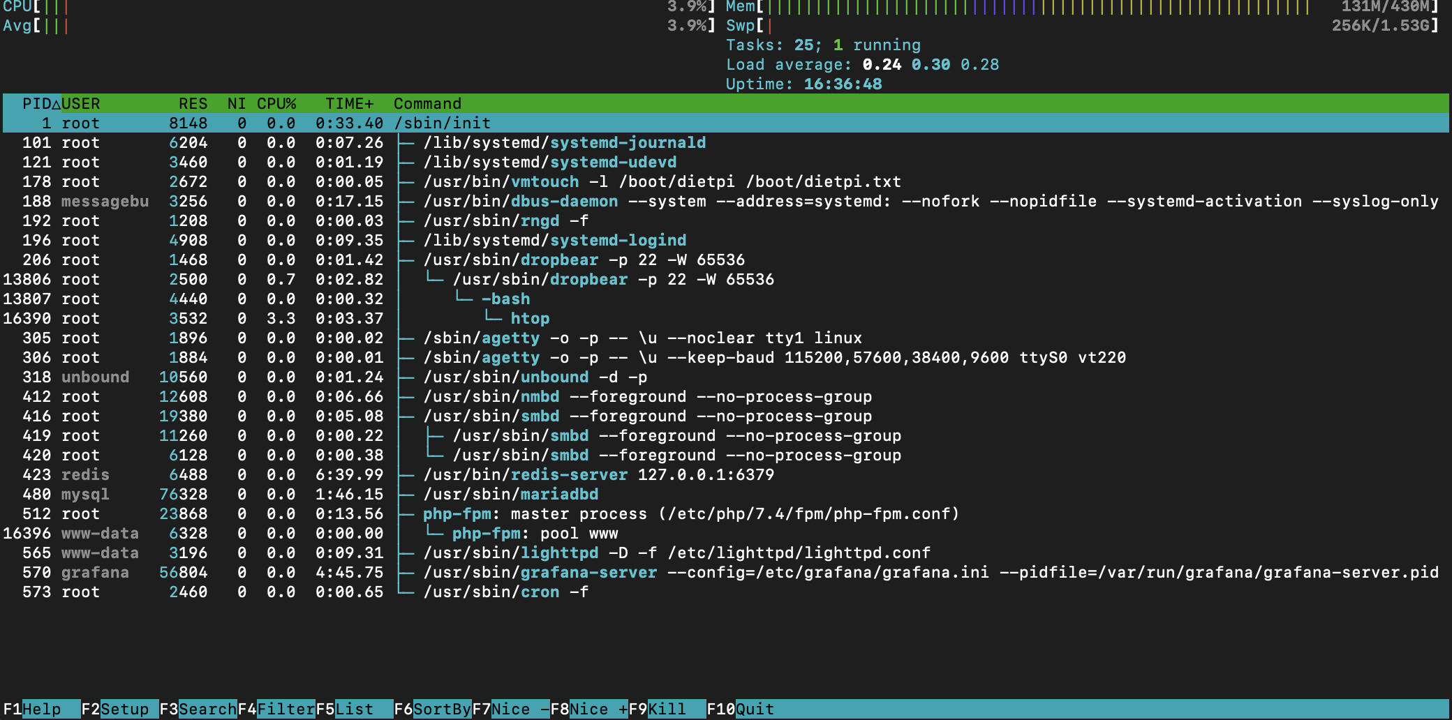The height and width of the screenshot is (720, 1452).
Task: Click the Mem usage meter bar
Action: (1082, 7)
